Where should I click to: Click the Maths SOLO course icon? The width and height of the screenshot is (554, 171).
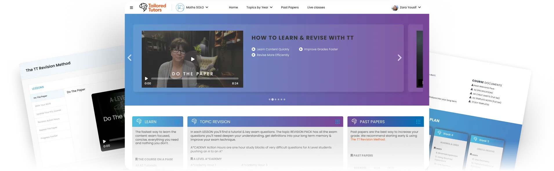(180, 7)
